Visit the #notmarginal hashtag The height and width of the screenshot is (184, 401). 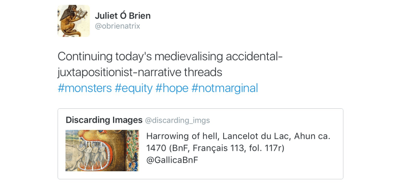pyautogui.click(x=225, y=88)
